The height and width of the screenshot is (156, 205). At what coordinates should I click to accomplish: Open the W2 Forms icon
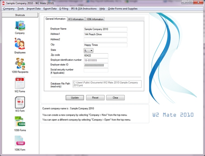point(19,83)
